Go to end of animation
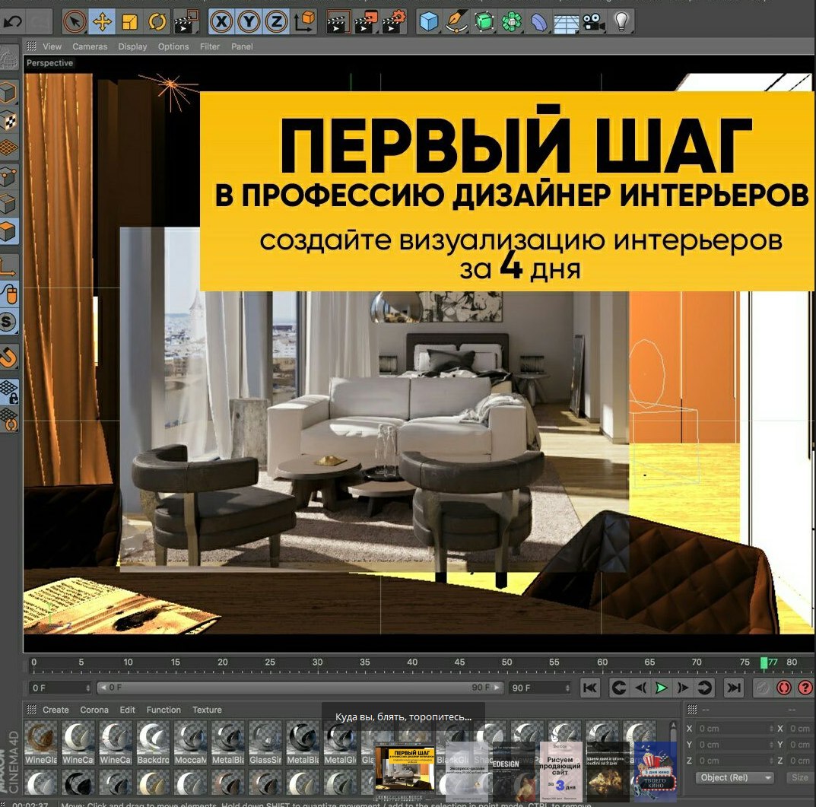The image size is (816, 807). (x=734, y=688)
